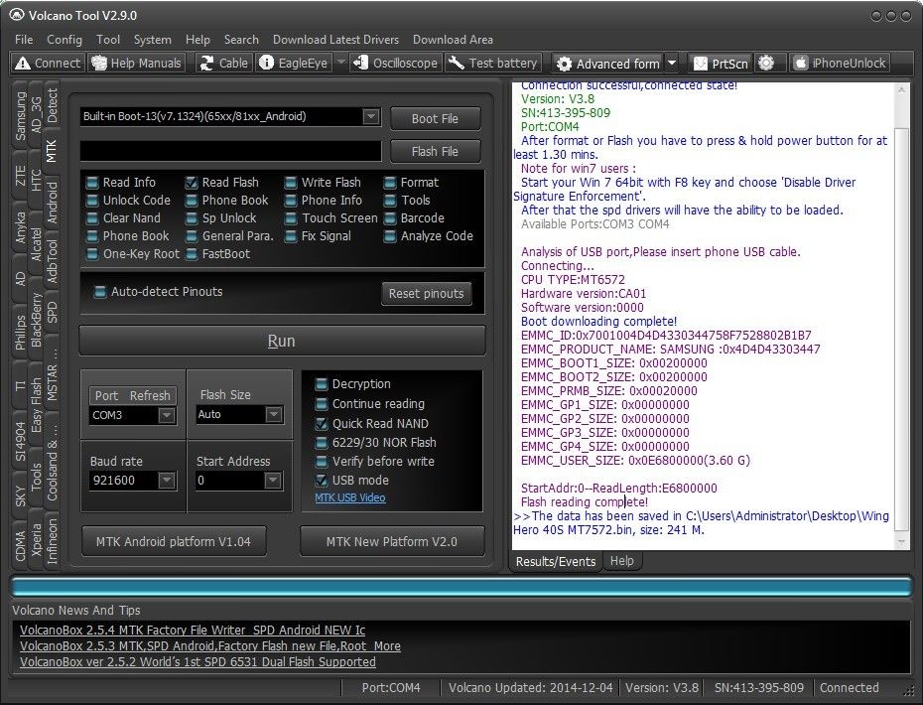
Task: Open settings gear icon beside PrtScn
Action: tap(766, 64)
